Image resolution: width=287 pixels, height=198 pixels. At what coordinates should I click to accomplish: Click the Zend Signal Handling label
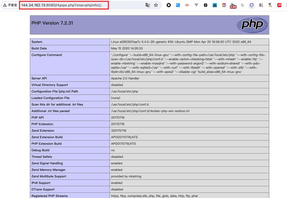pos(47,163)
